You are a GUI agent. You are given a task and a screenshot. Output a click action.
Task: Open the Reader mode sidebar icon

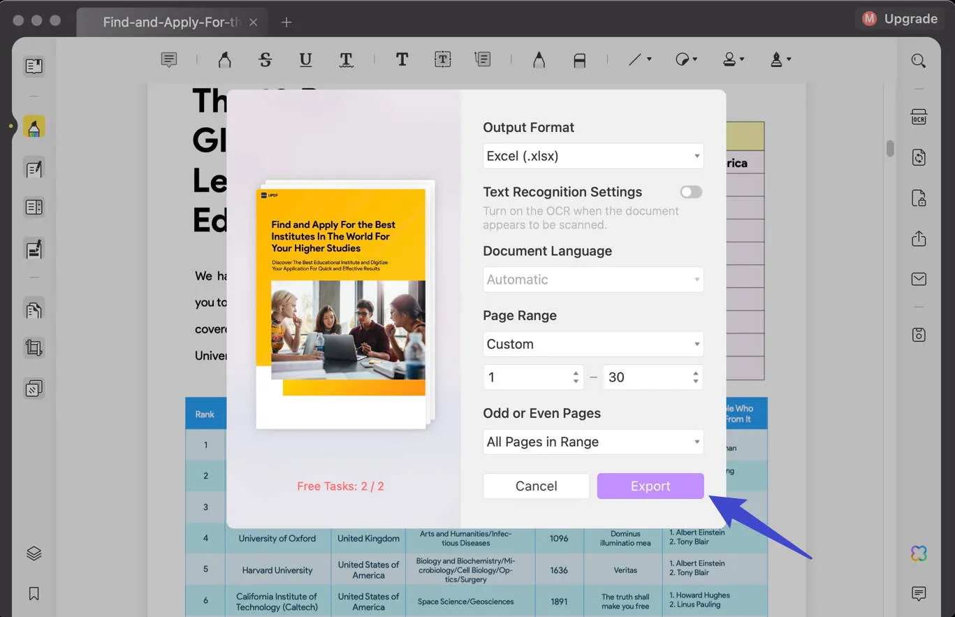tap(34, 66)
